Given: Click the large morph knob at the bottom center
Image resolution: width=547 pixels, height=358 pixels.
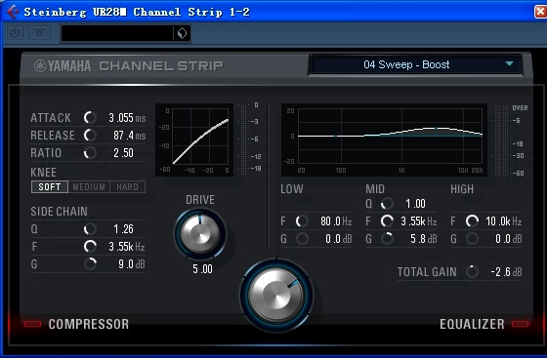Looking at the screenshot, I should pos(275,296).
